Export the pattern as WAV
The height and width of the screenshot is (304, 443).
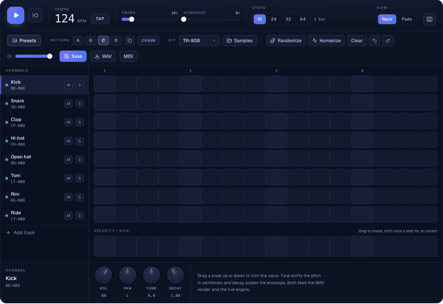103,56
